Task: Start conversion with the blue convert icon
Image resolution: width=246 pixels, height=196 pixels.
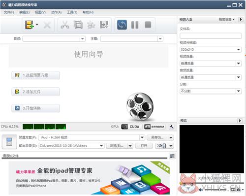Action: [122, 25]
